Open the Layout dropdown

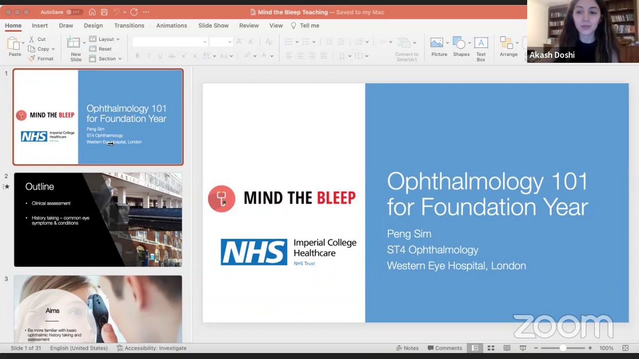(x=104, y=39)
